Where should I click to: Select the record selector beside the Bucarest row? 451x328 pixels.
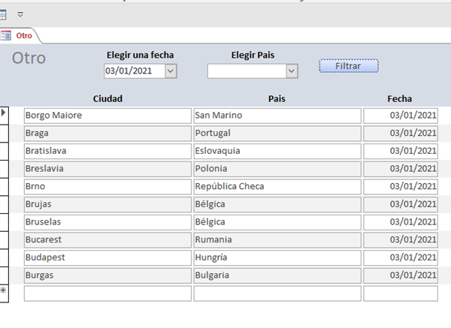4,239
